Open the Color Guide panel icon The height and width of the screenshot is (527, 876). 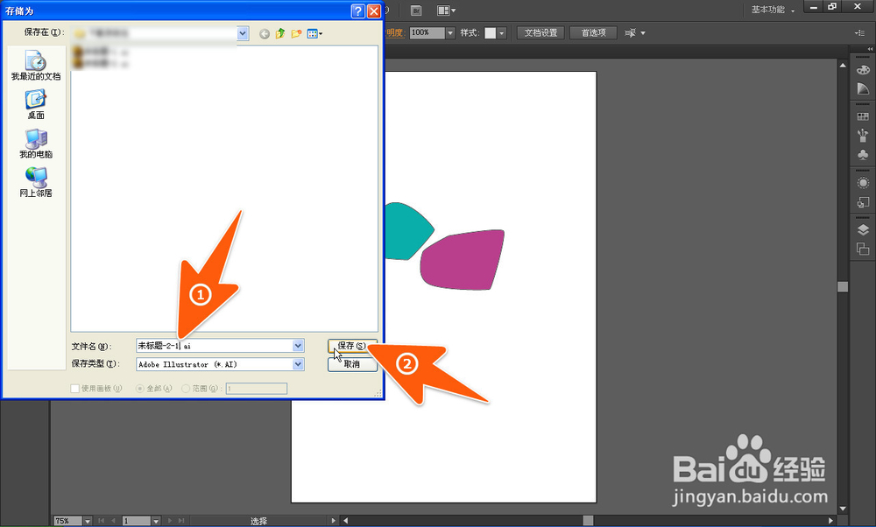tap(863, 88)
